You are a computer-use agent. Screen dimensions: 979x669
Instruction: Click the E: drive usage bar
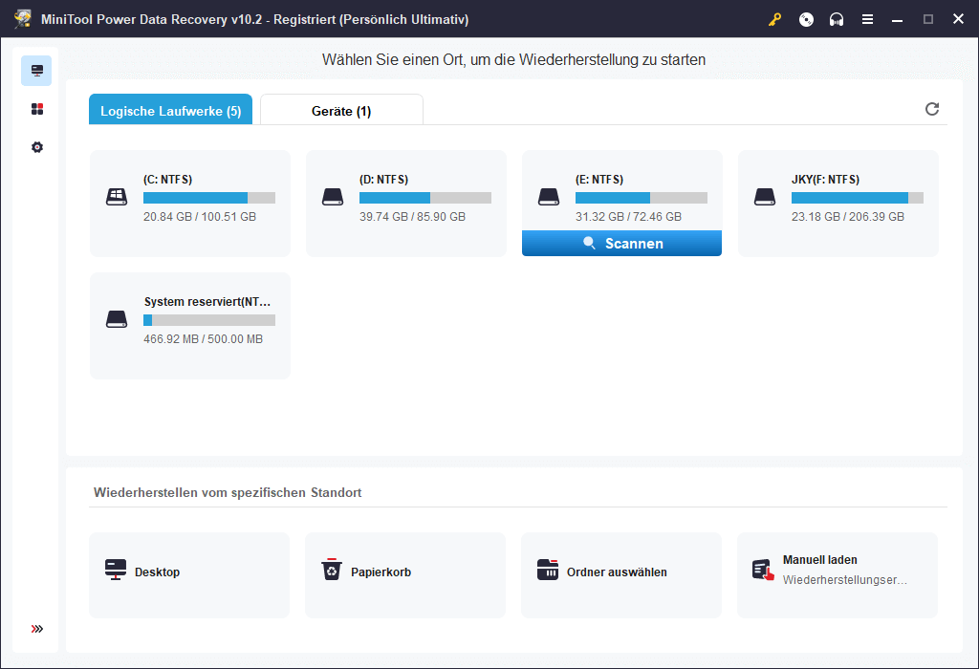tap(642, 198)
